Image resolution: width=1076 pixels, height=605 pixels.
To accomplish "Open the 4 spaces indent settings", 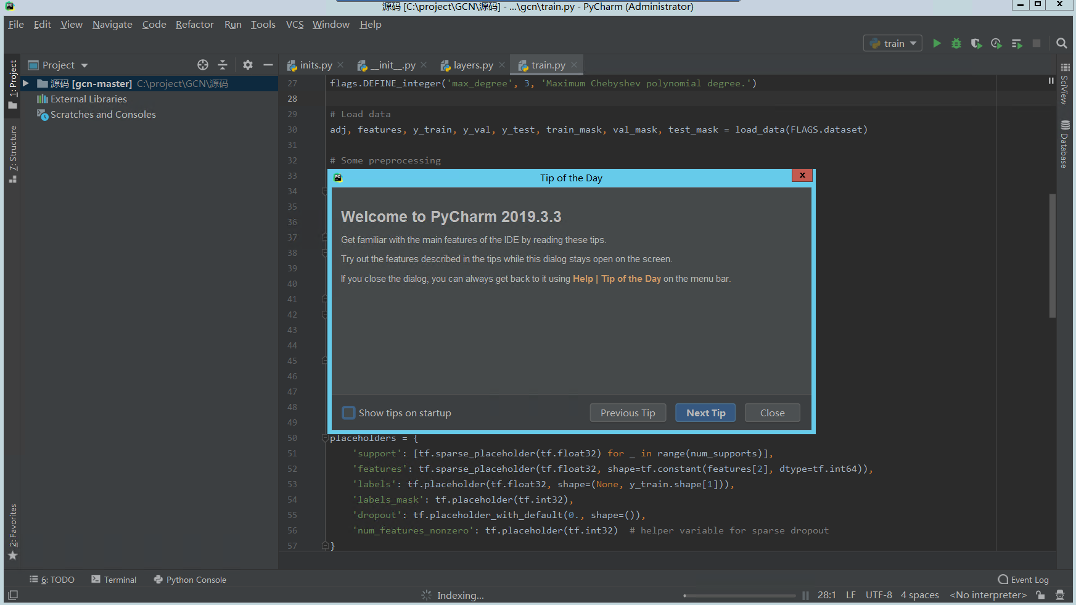I will (919, 595).
